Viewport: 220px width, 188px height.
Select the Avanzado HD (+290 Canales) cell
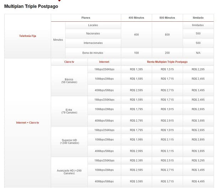point(69,172)
